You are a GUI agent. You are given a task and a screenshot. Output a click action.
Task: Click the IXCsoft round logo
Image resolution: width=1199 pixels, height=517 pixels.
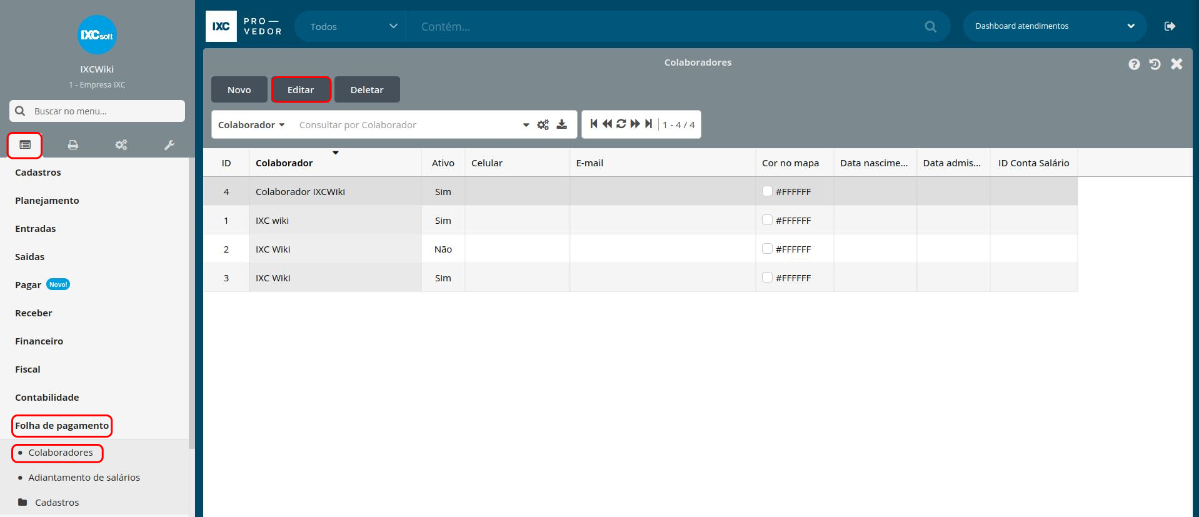point(97,35)
